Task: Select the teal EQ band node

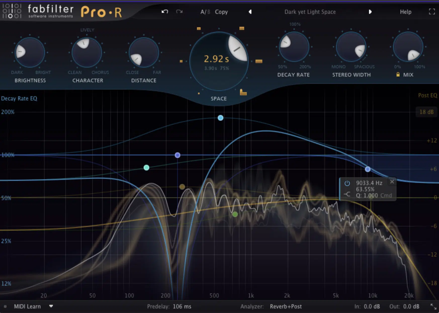Action: coord(146,168)
